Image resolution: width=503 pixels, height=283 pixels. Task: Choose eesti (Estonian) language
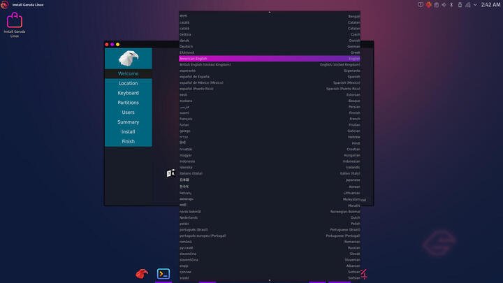pyautogui.click(x=270, y=94)
